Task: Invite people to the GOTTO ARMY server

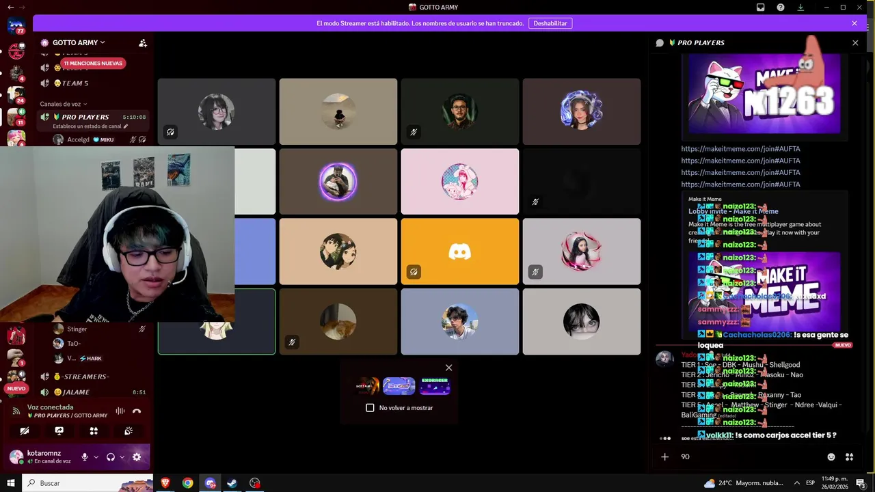Action: (x=142, y=42)
